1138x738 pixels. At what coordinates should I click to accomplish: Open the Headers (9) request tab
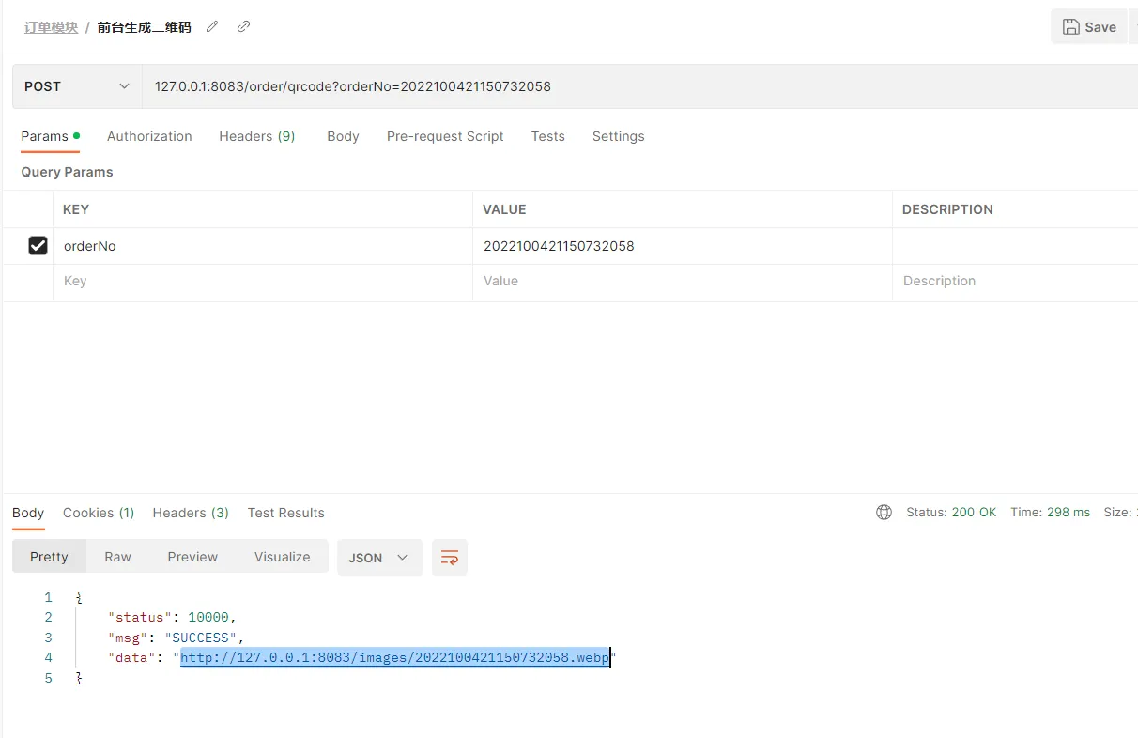tap(256, 136)
